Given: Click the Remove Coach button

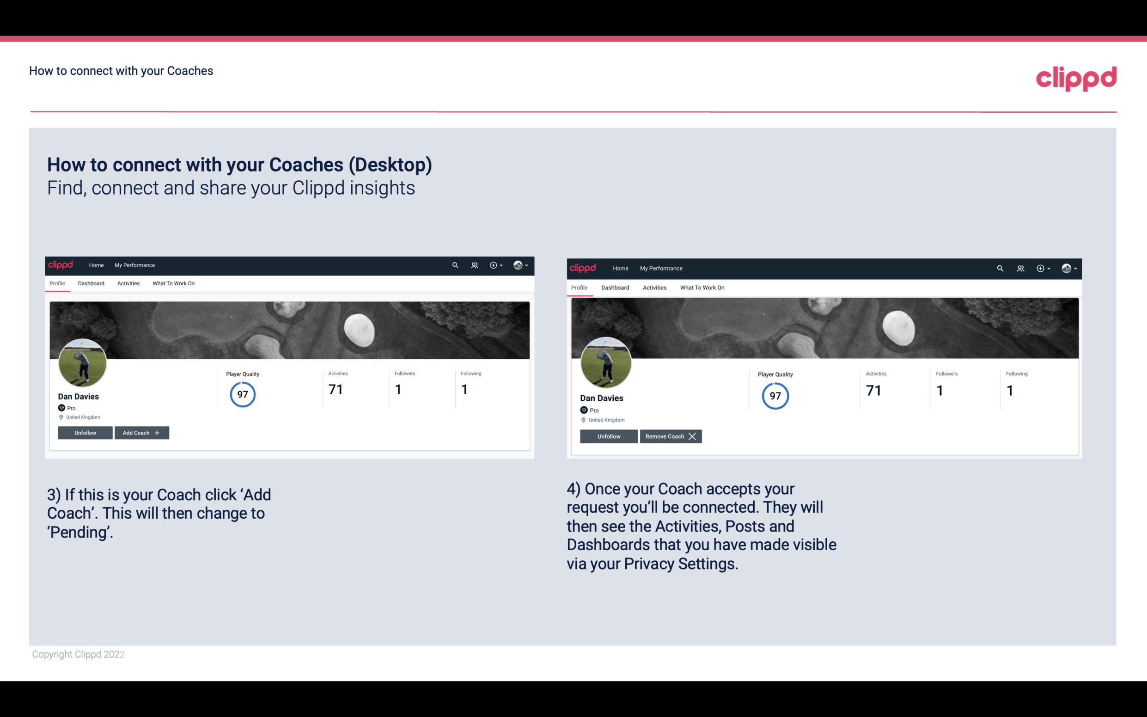Looking at the screenshot, I should click(x=671, y=436).
